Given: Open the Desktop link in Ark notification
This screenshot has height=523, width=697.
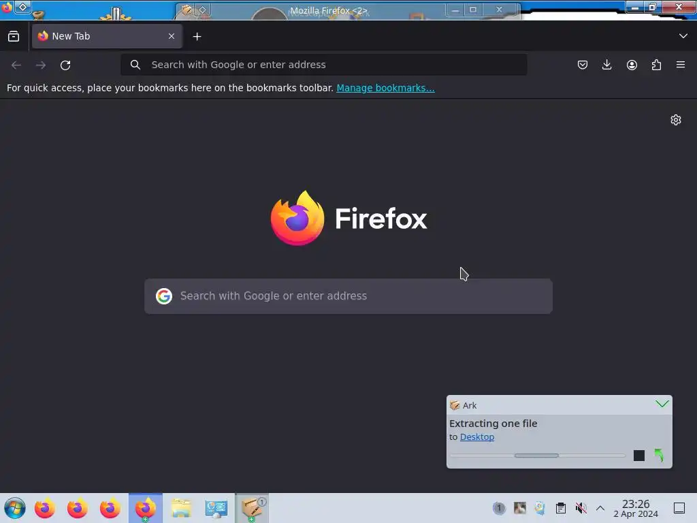Looking at the screenshot, I should point(477,437).
